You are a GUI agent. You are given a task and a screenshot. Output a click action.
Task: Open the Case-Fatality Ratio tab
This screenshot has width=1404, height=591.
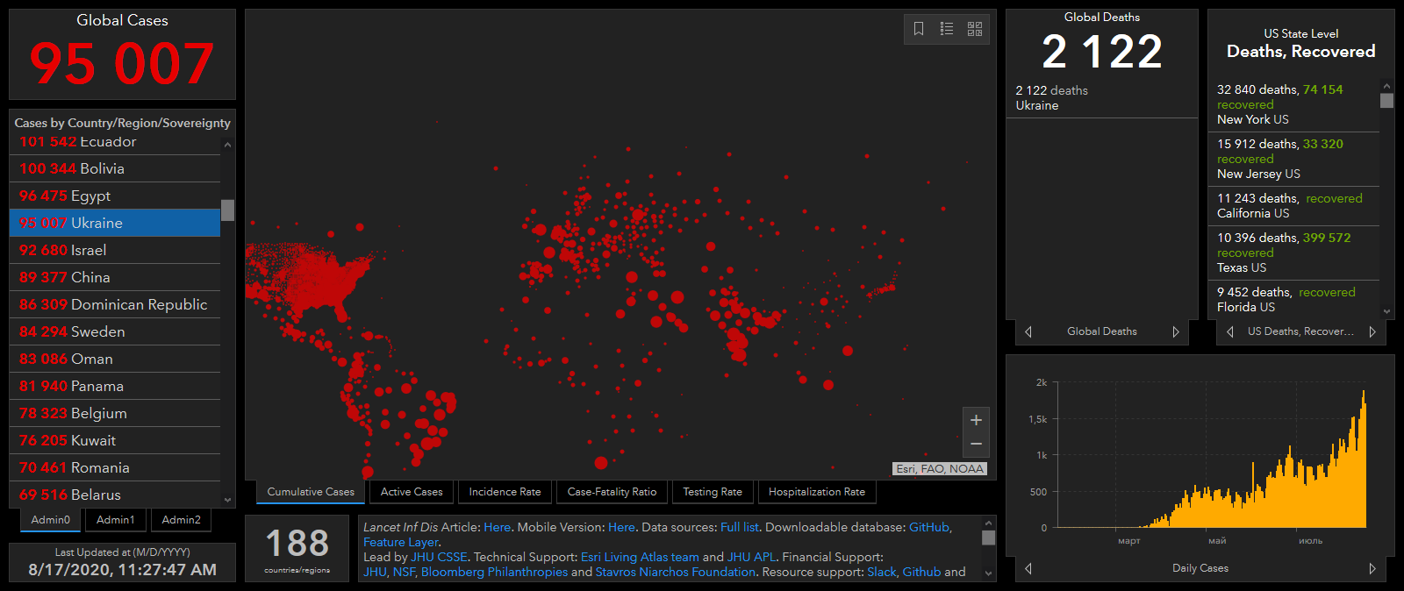click(612, 492)
